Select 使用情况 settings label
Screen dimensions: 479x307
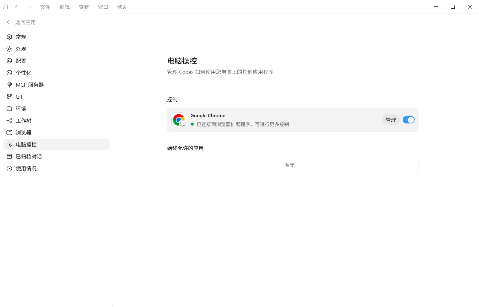tap(26, 168)
